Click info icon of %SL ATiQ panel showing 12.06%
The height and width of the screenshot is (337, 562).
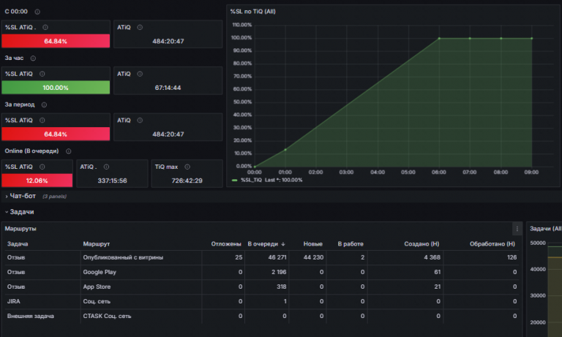click(x=42, y=167)
